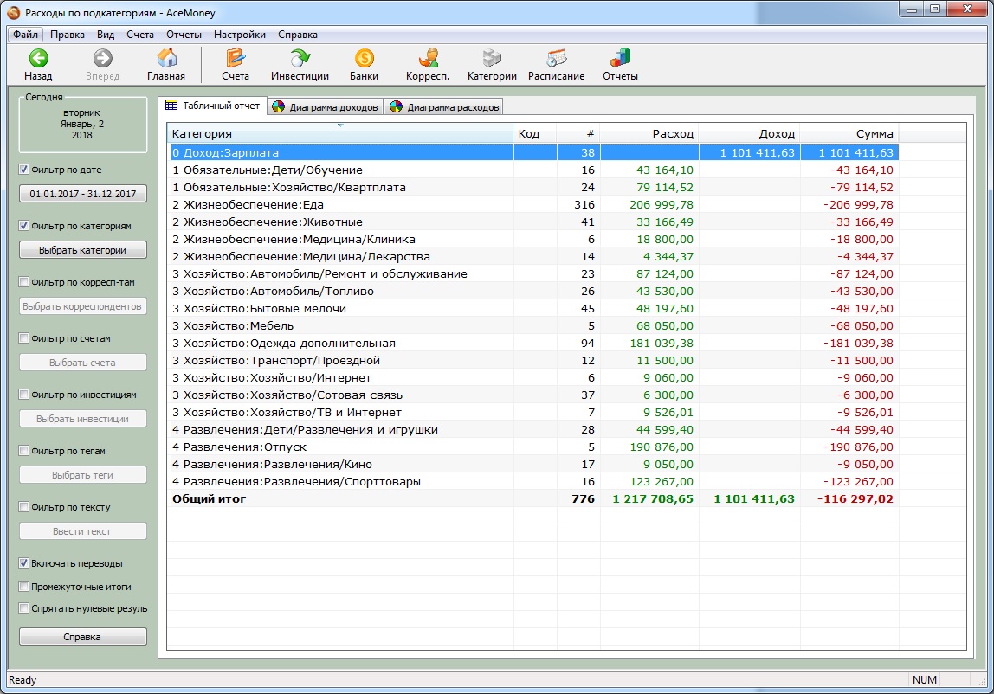Select the row 4 Развлечения:Развлечения/Кино
Viewport: 994px width, 694px height.
tap(533, 465)
